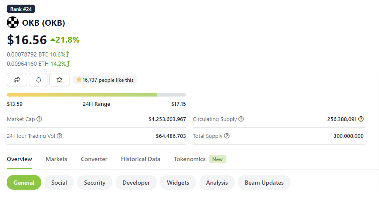Viewport: 379px width, 199px height.
Task: Click the share arrow icon button
Action: point(17,80)
